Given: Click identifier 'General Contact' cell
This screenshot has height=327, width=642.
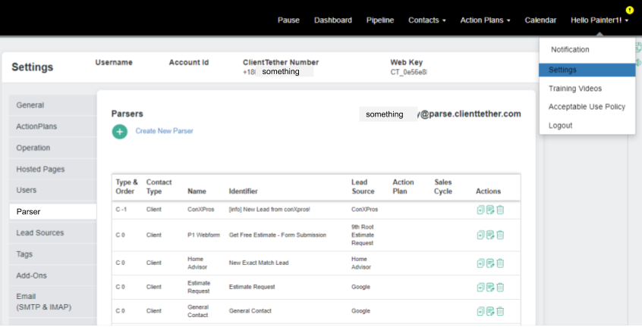Looking at the screenshot, I should click(x=250, y=311).
